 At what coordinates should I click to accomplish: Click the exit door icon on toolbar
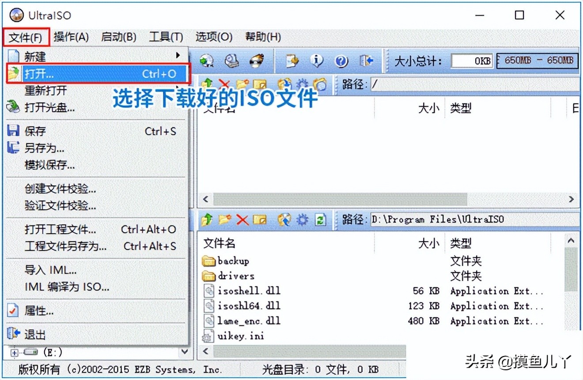[367, 61]
